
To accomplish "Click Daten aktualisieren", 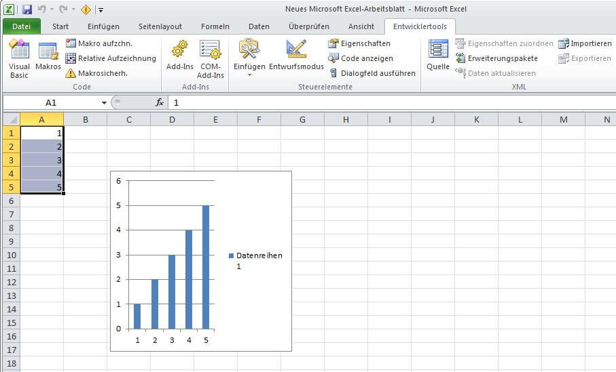I will pos(495,73).
